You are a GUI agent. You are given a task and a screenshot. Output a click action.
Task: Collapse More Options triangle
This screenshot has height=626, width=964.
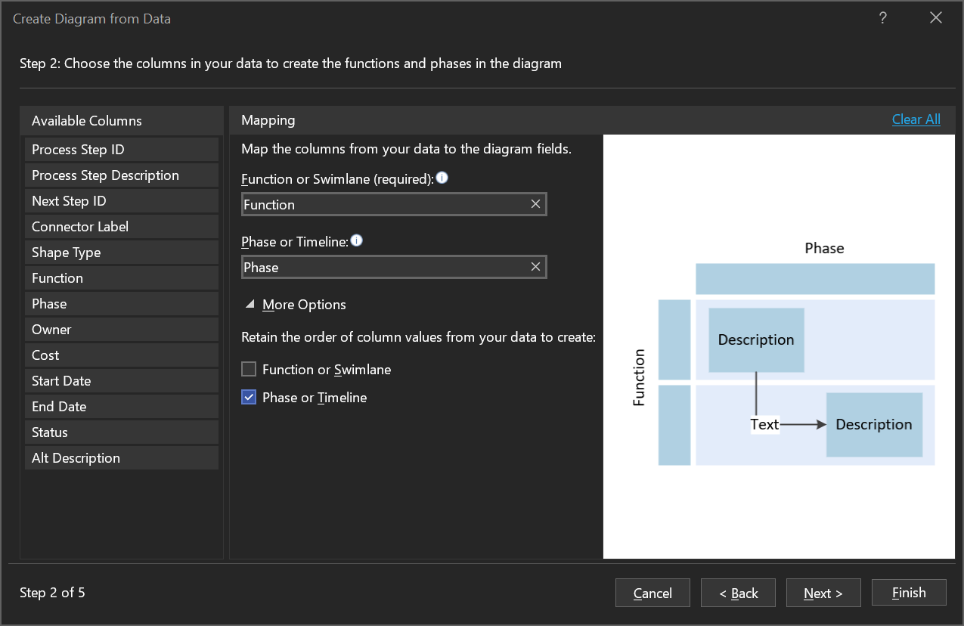point(250,305)
